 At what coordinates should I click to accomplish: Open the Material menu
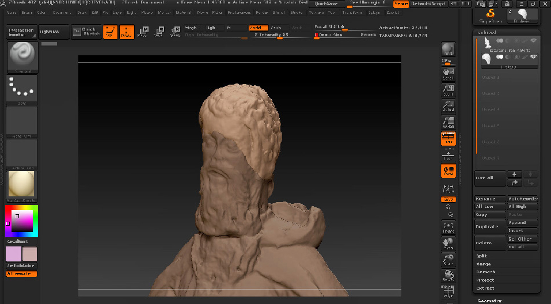tap(184, 12)
